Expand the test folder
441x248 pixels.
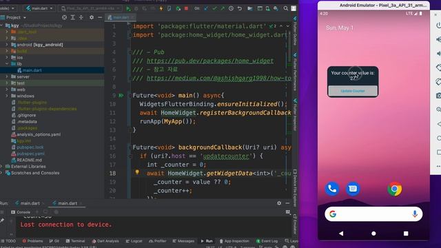(7, 83)
